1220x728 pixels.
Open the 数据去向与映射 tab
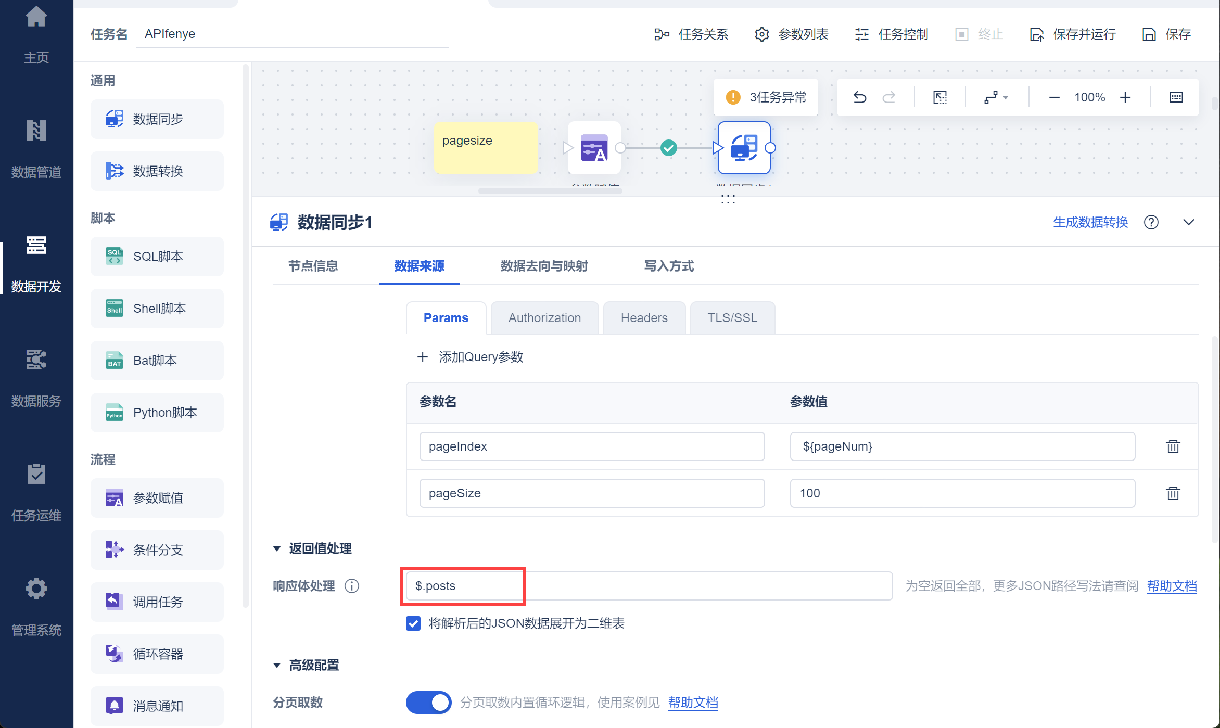[544, 266]
